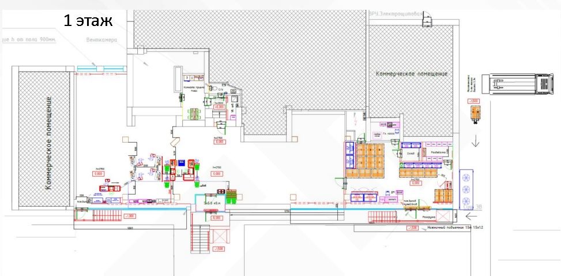The image size is (561, 276).
Task: Click the down arrow below the pallet jack
Action: [476, 140]
